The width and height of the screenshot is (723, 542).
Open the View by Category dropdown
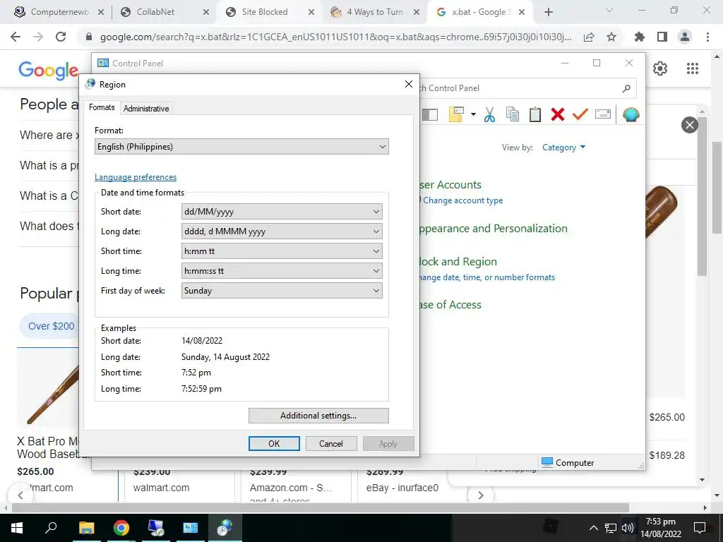tap(563, 147)
